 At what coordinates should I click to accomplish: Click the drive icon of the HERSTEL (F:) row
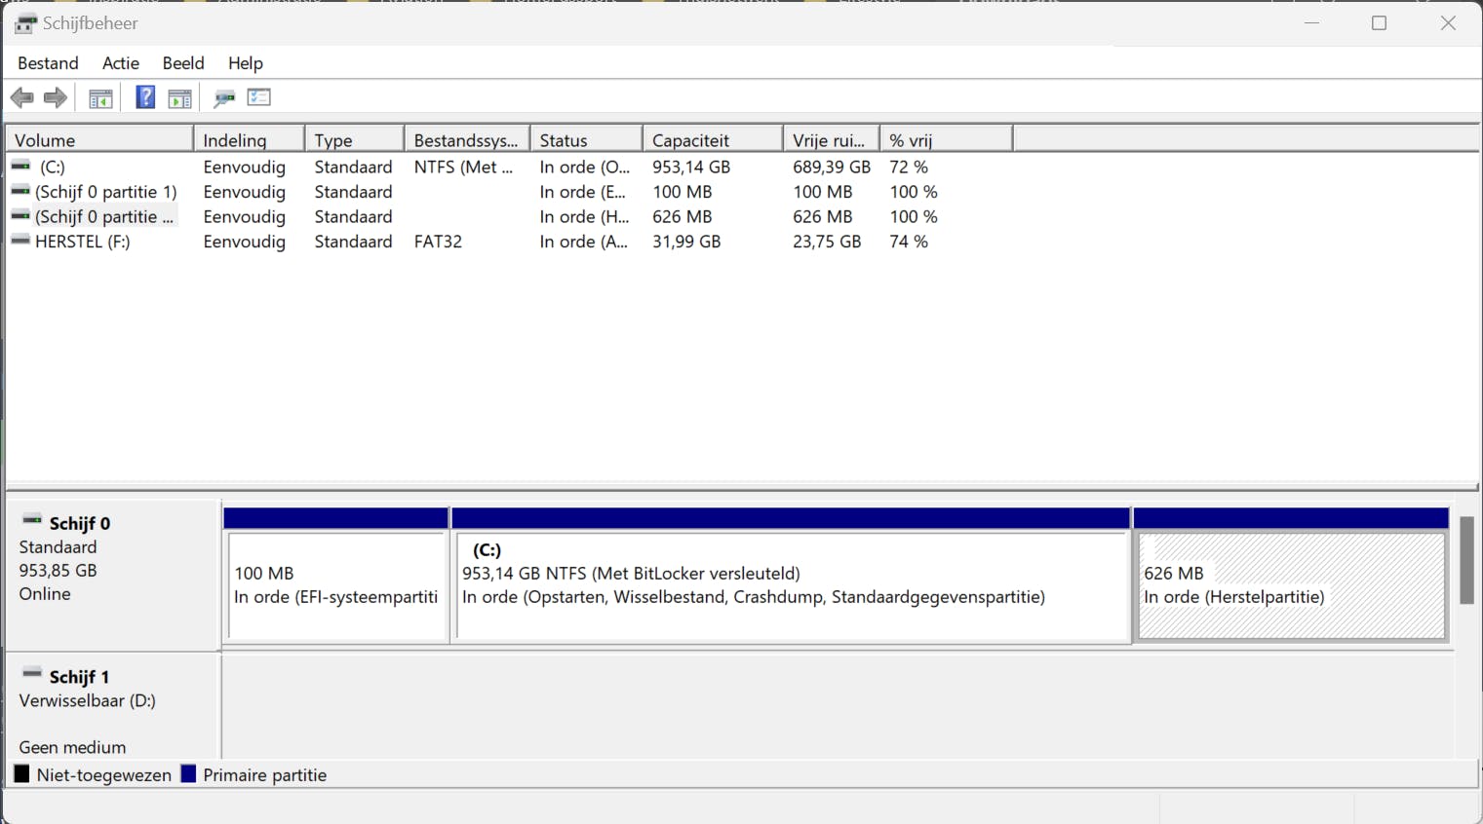click(20, 242)
